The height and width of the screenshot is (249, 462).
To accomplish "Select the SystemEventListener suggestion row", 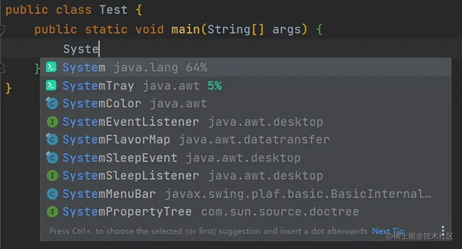I will point(130,122).
